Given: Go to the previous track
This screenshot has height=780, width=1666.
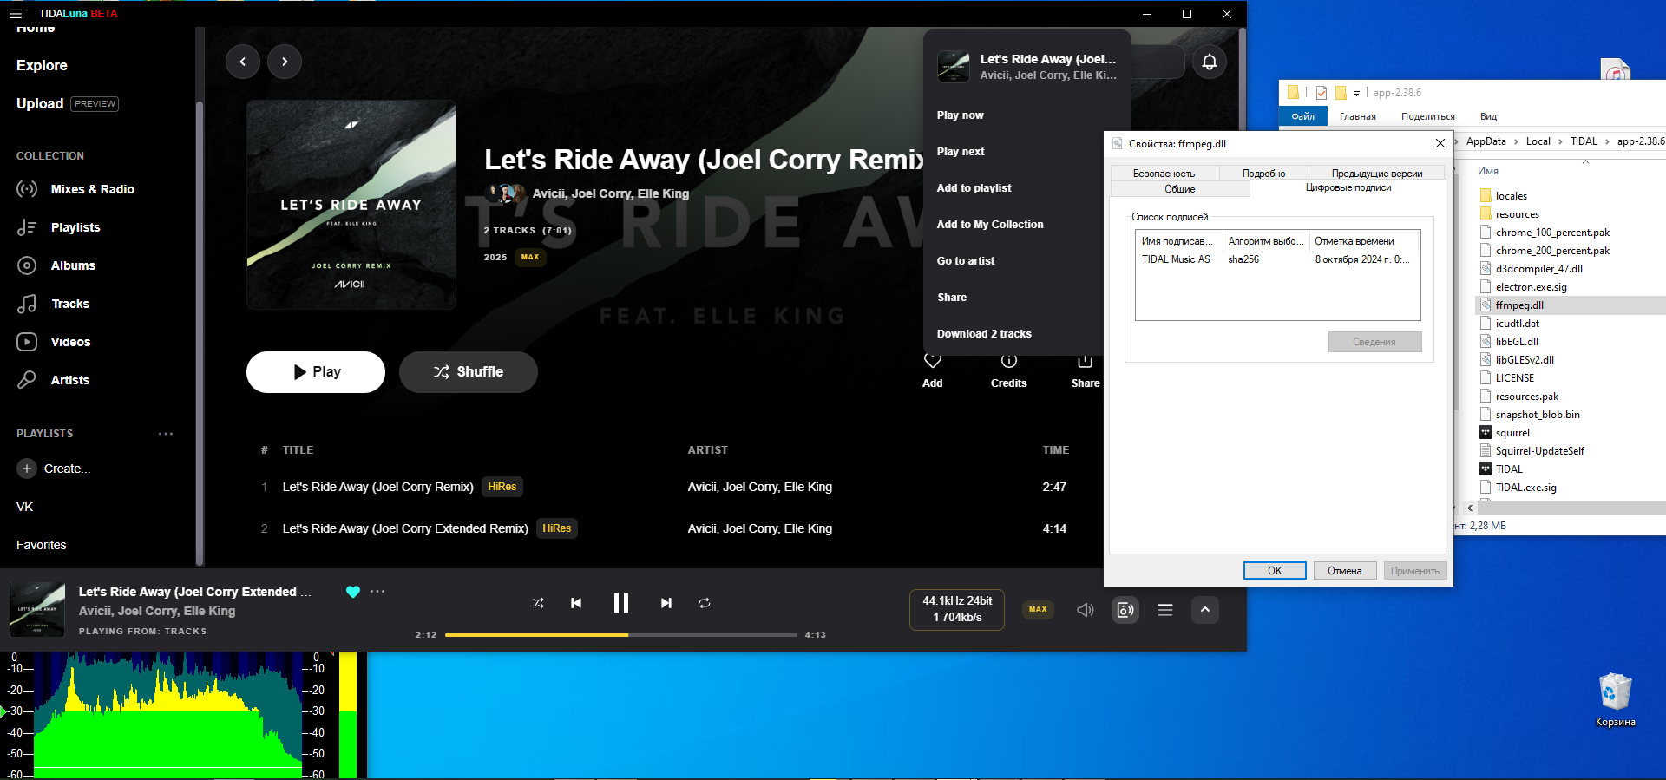Looking at the screenshot, I should (x=576, y=603).
